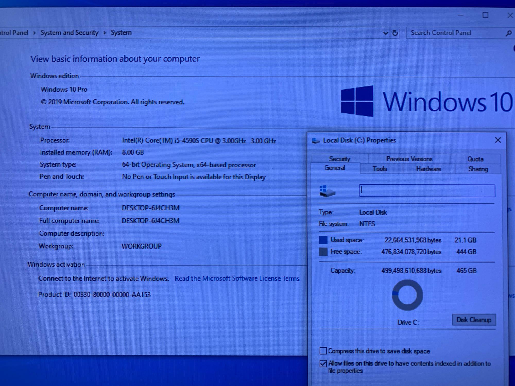515x386 pixels.
Task: Click the System breadcrumb item
Action: (121, 33)
